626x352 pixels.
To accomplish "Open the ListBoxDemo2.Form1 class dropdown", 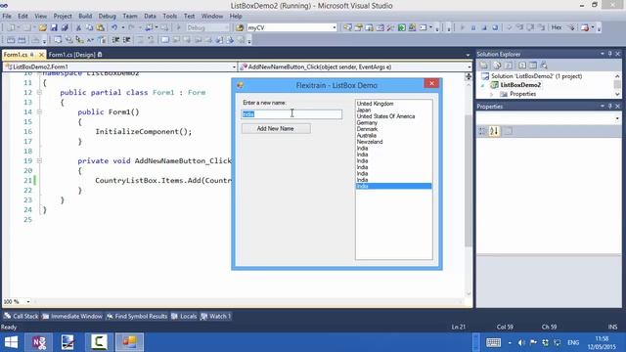I will tap(234, 67).
